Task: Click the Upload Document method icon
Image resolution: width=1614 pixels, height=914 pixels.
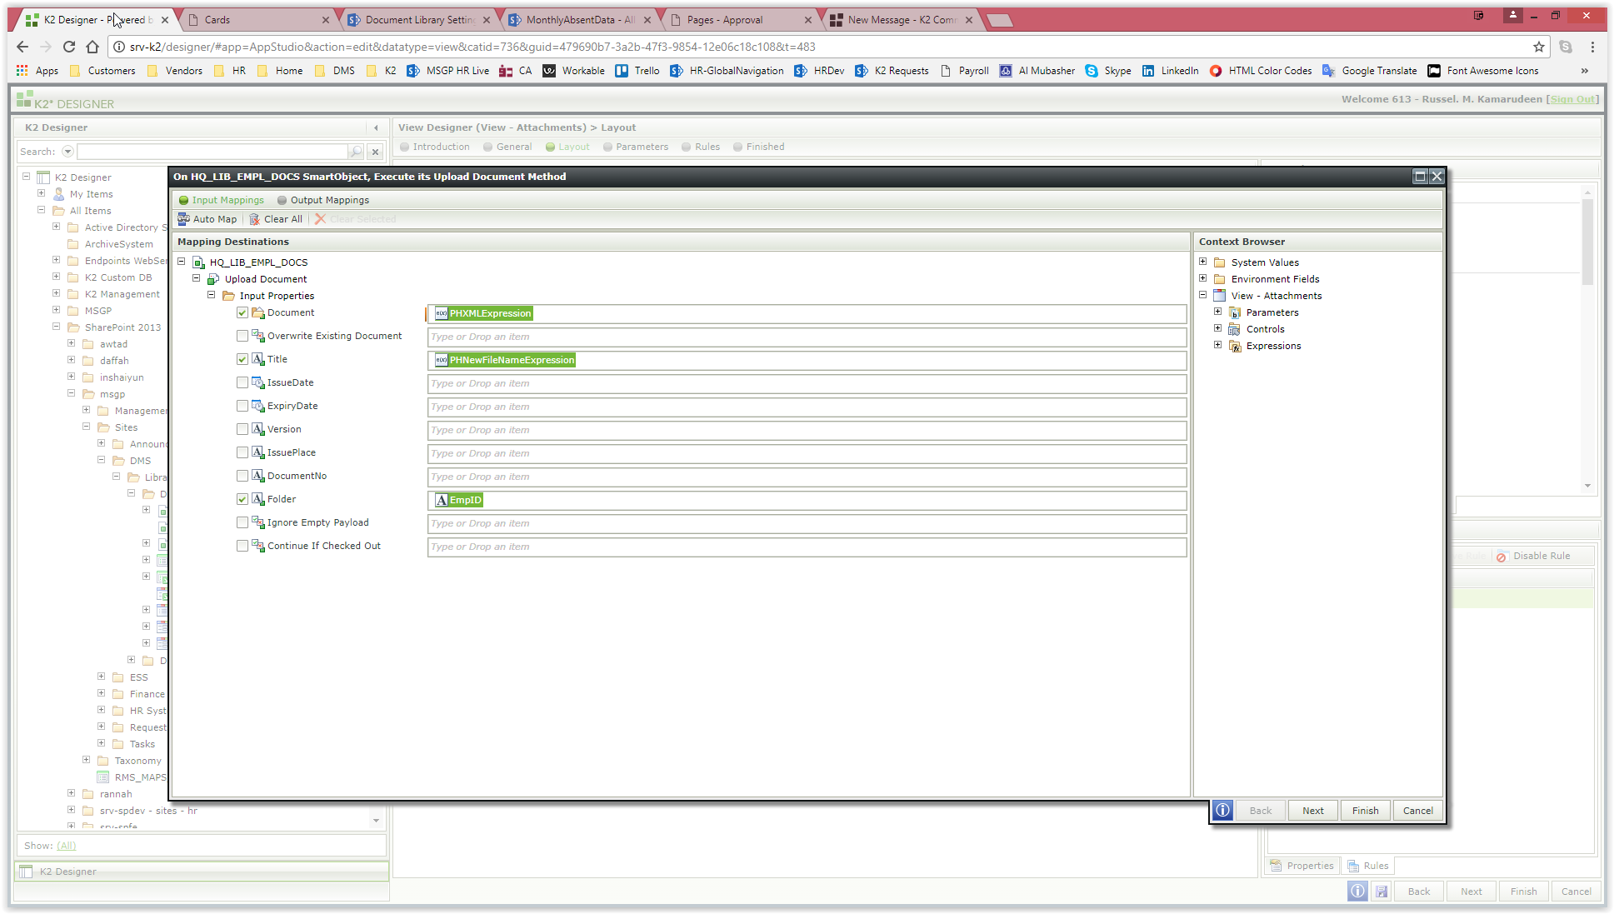Action: (213, 279)
